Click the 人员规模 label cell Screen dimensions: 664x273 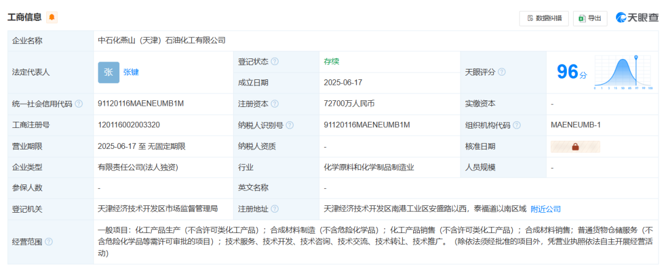click(503, 167)
